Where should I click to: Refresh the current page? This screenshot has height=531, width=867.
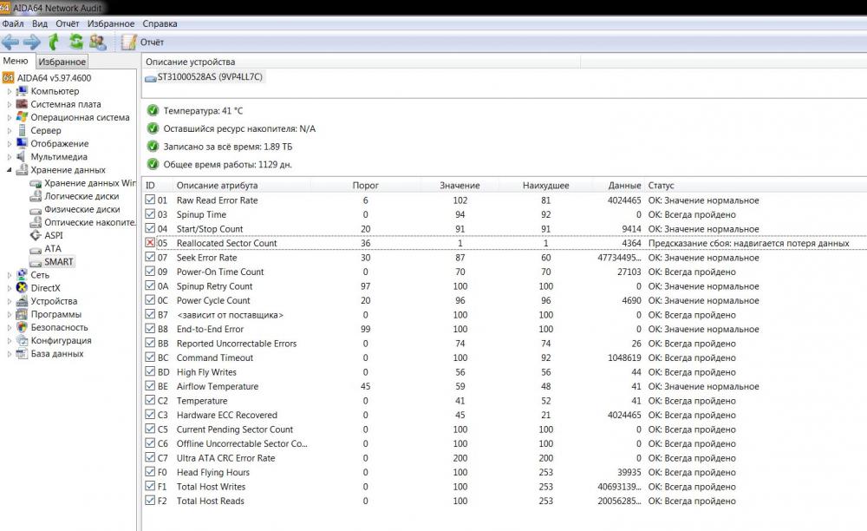click(x=75, y=42)
